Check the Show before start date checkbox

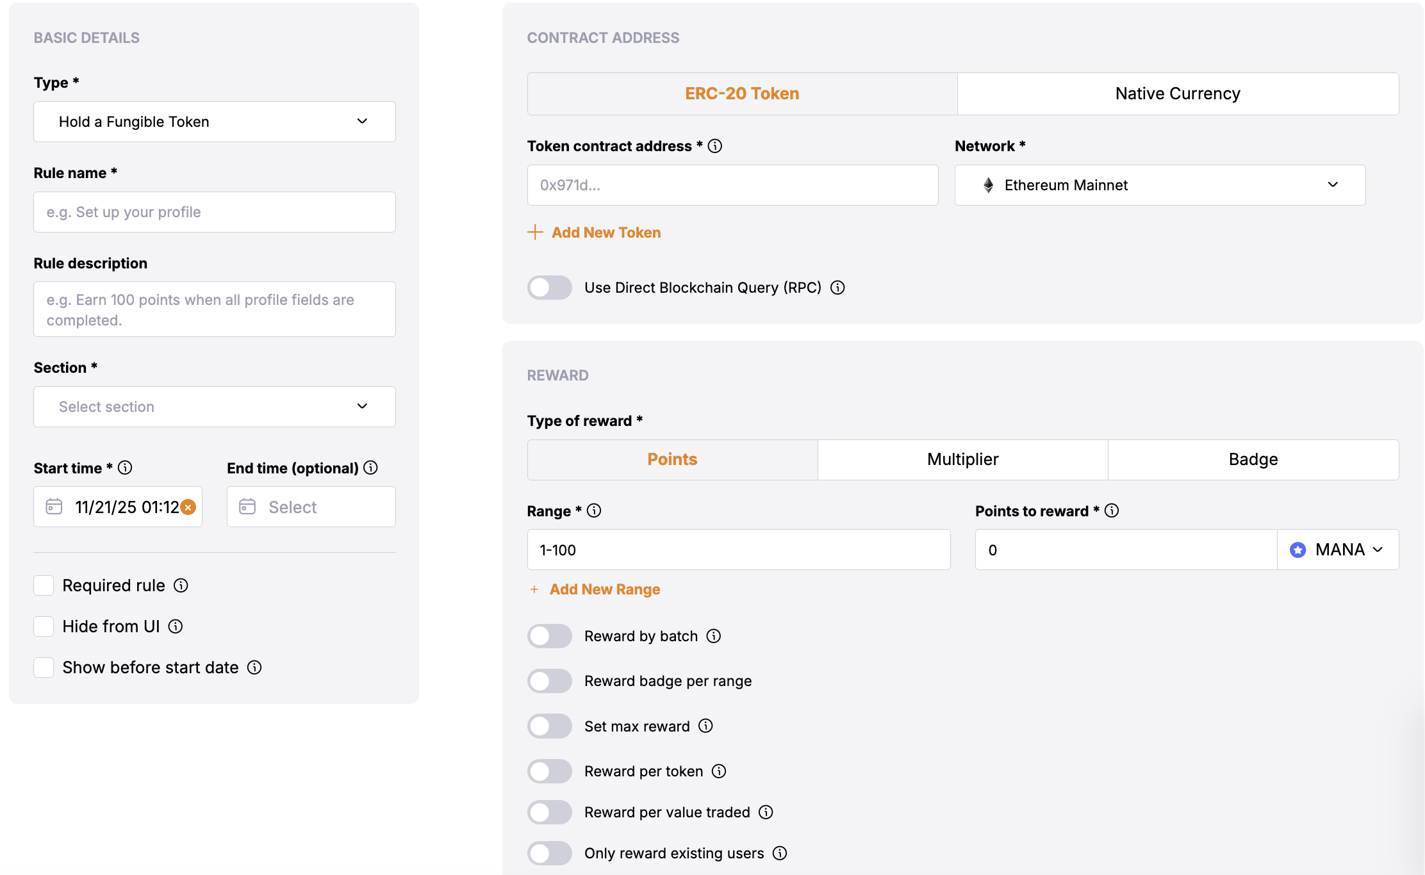click(x=44, y=667)
